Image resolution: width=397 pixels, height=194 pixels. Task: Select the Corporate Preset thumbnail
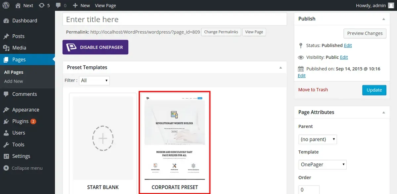(x=175, y=143)
